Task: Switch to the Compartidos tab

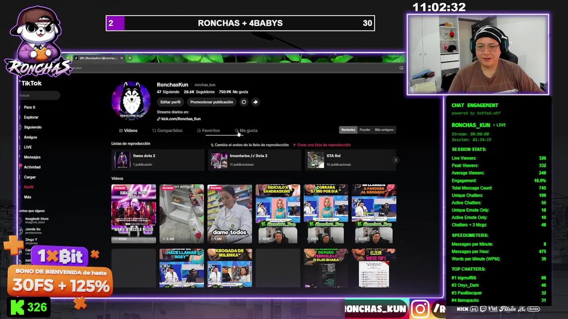Action: click(x=167, y=131)
